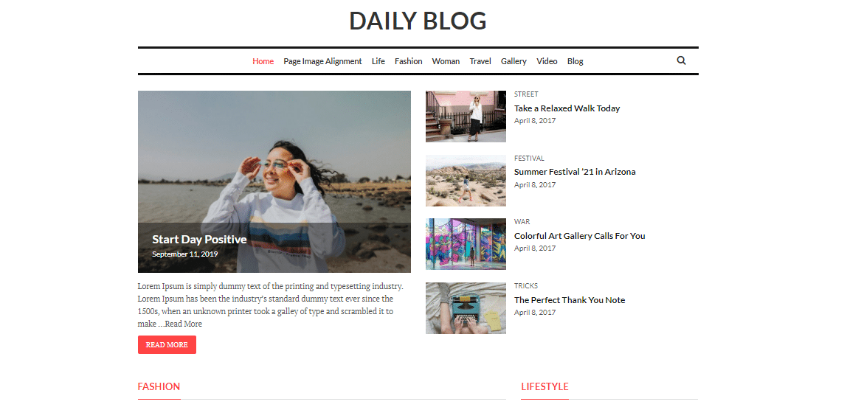Viewport: 861px width, 410px height.
Task: Click the typewriter photo thumbnail
Action: point(466,308)
